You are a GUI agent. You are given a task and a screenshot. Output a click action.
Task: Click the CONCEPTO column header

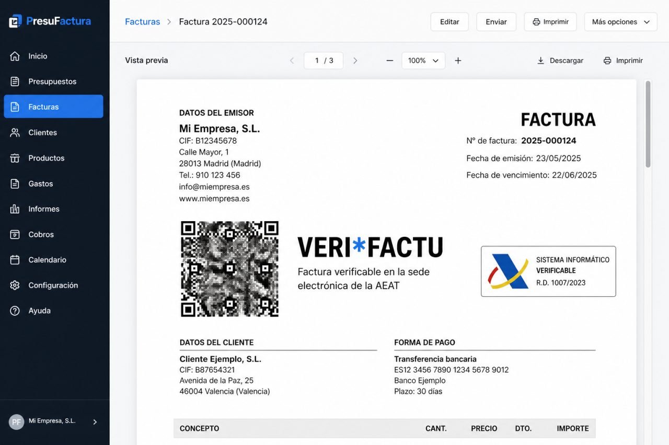click(x=199, y=429)
